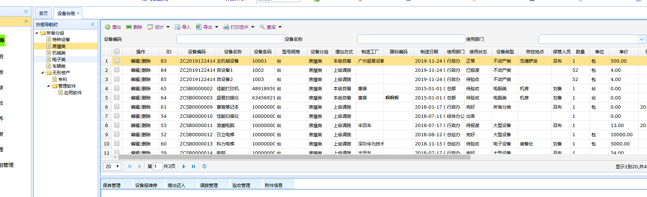This screenshot has width=647, height=197.
Task: Open the page size dropdown showing 20
Action: tap(112, 166)
